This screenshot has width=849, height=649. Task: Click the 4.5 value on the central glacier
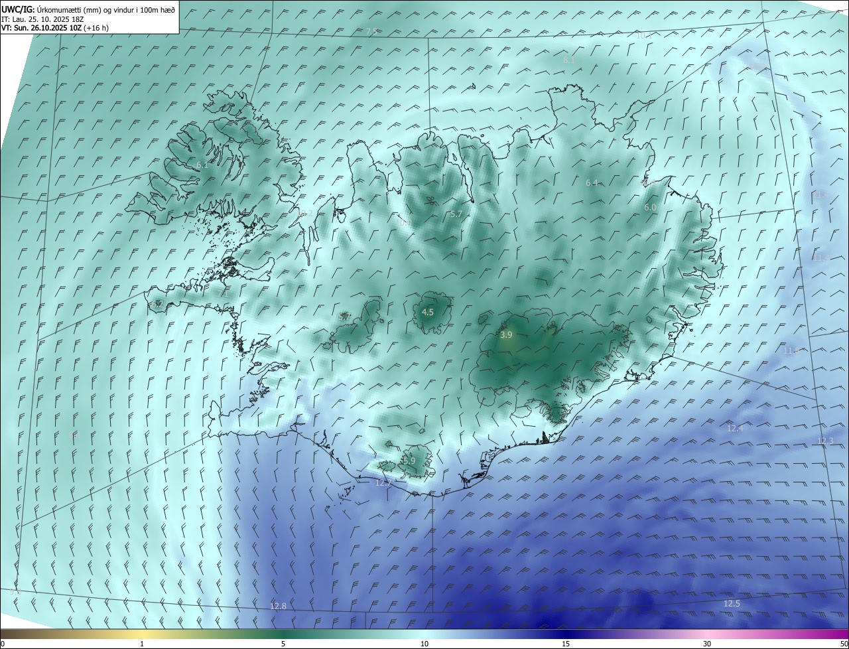coord(428,312)
